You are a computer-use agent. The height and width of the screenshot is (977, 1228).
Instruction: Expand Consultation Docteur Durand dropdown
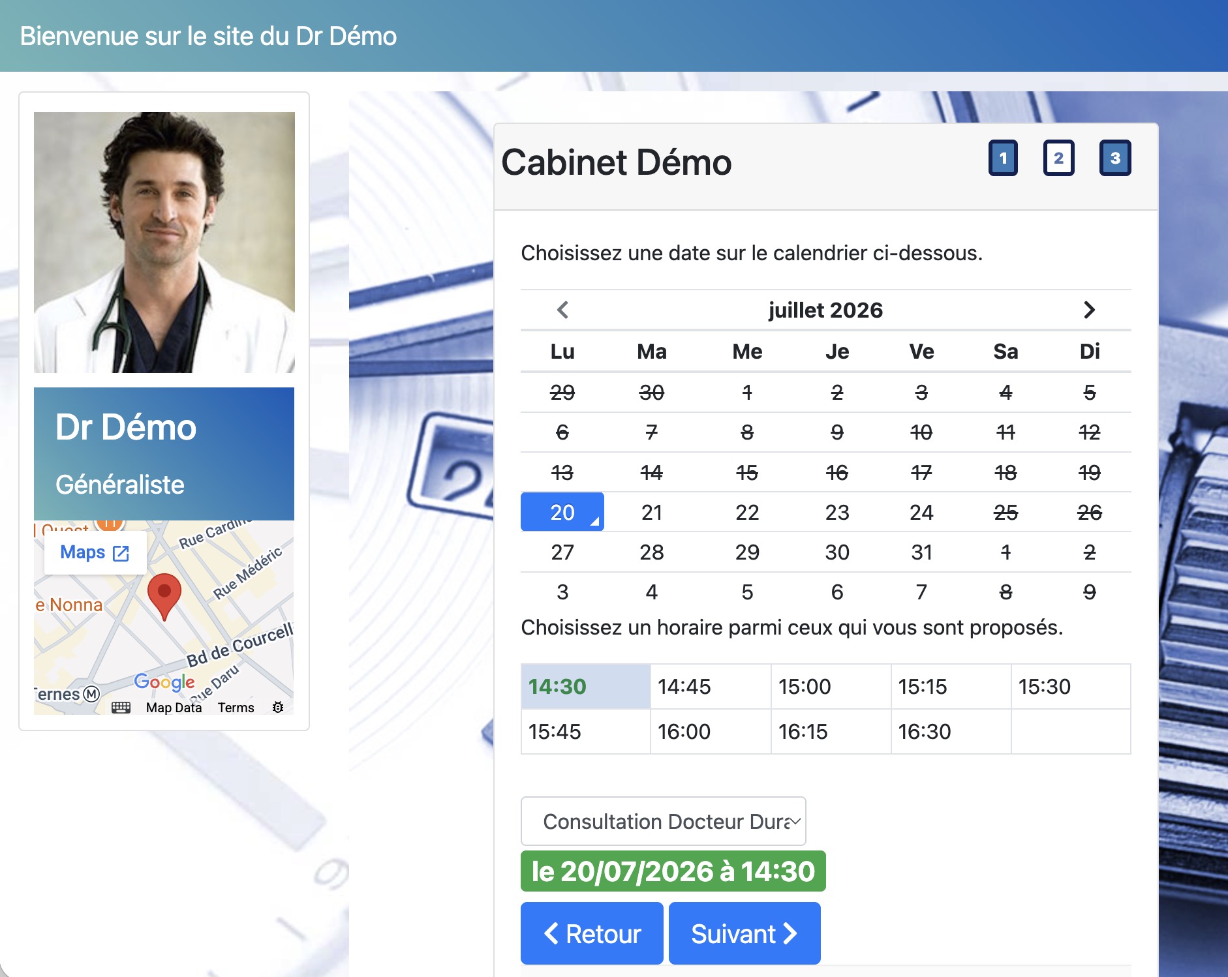(x=664, y=821)
